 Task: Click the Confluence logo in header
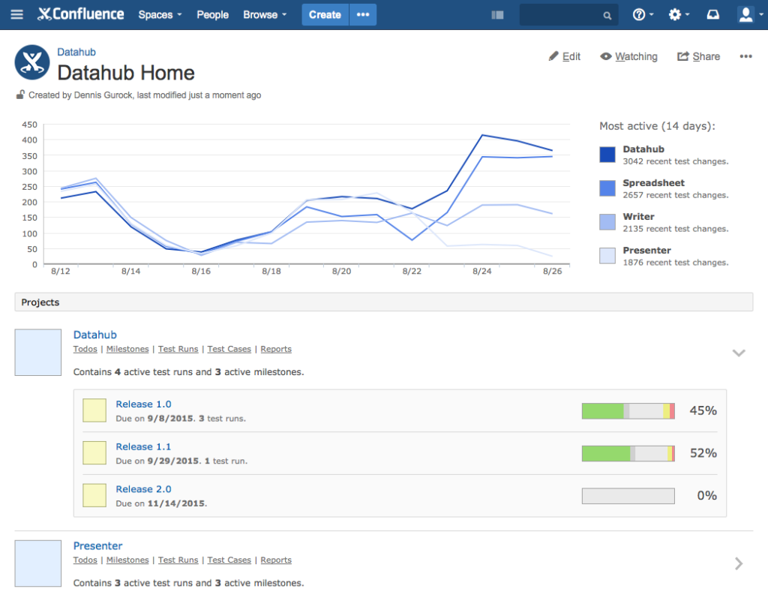pos(81,14)
